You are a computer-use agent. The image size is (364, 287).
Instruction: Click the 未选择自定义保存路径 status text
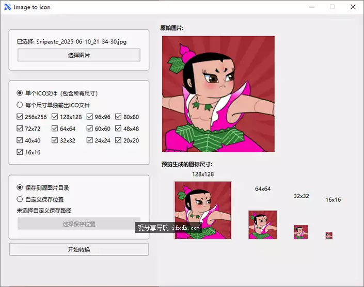[44, 211]
